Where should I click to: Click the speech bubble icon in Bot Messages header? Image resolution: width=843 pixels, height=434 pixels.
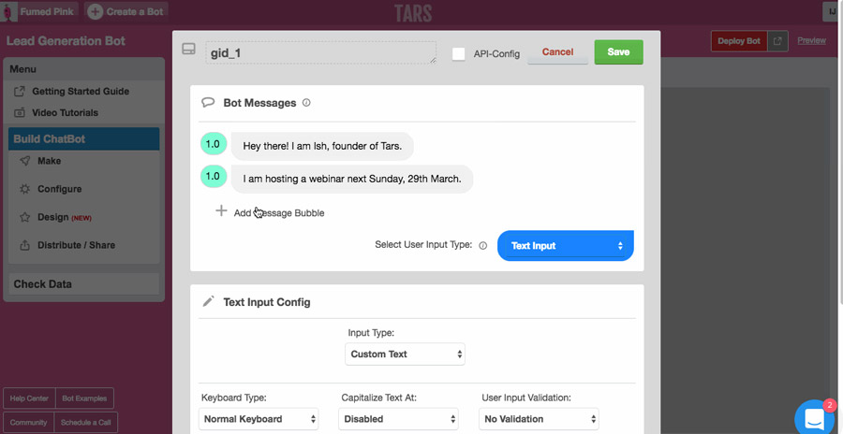208,103
